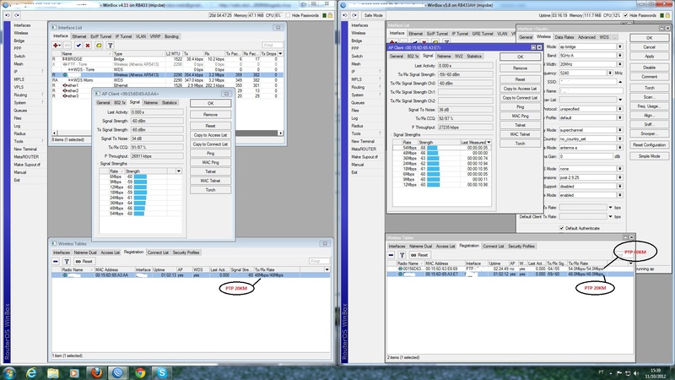Image resolution: width=675 pixels, height=380 pixels.
Task: Toggle the Default Authenticate checkbox
Action: click(561, 228)
